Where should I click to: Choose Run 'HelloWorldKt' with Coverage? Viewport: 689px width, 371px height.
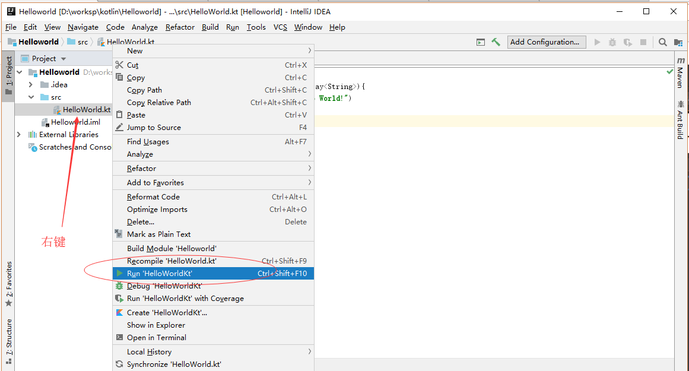(213, 299)
